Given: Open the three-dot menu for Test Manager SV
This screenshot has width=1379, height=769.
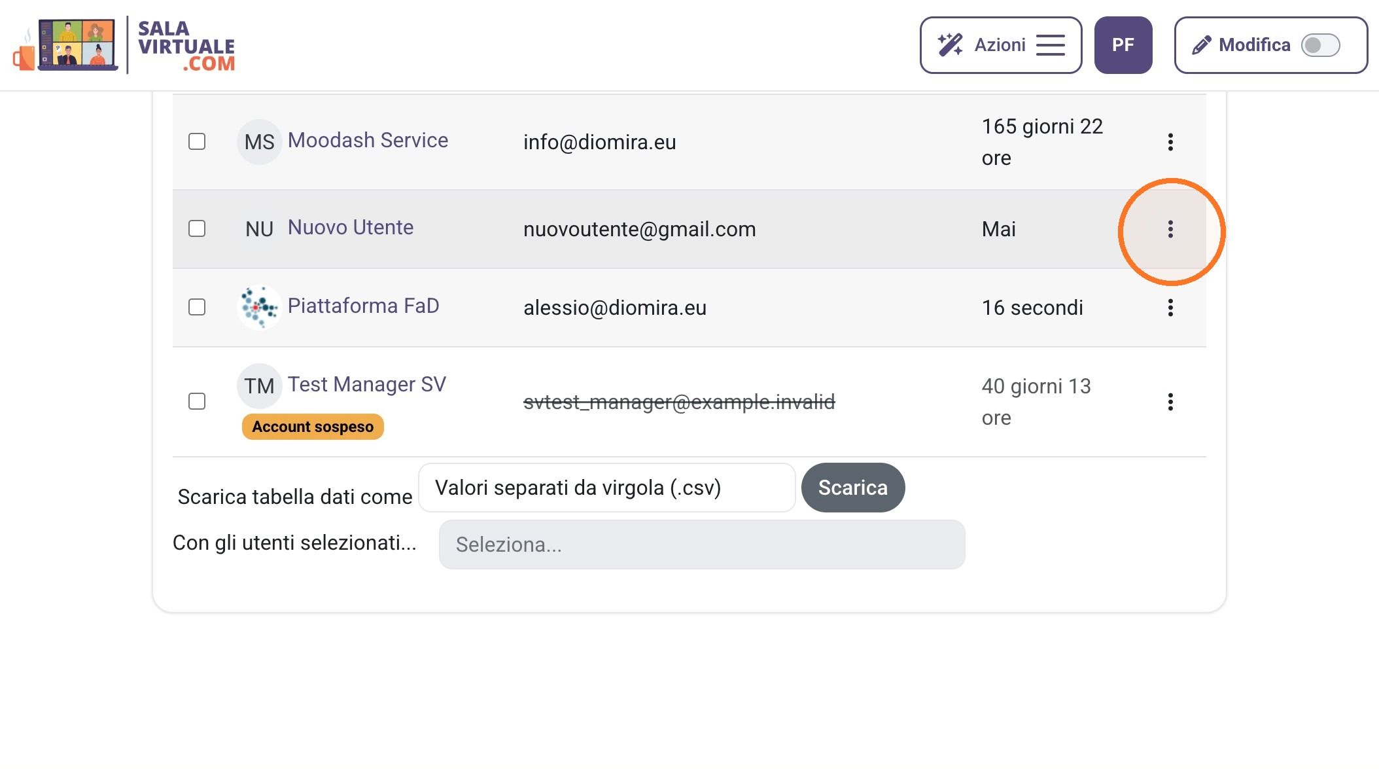Looking at the screenshot, I should pos(1170,402).
